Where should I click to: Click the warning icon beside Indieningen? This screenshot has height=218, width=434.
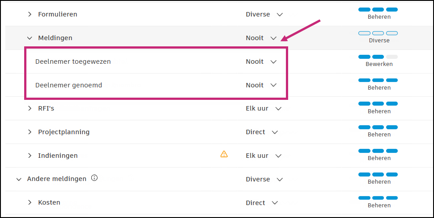pyautogui.click(x=224, y=154)
